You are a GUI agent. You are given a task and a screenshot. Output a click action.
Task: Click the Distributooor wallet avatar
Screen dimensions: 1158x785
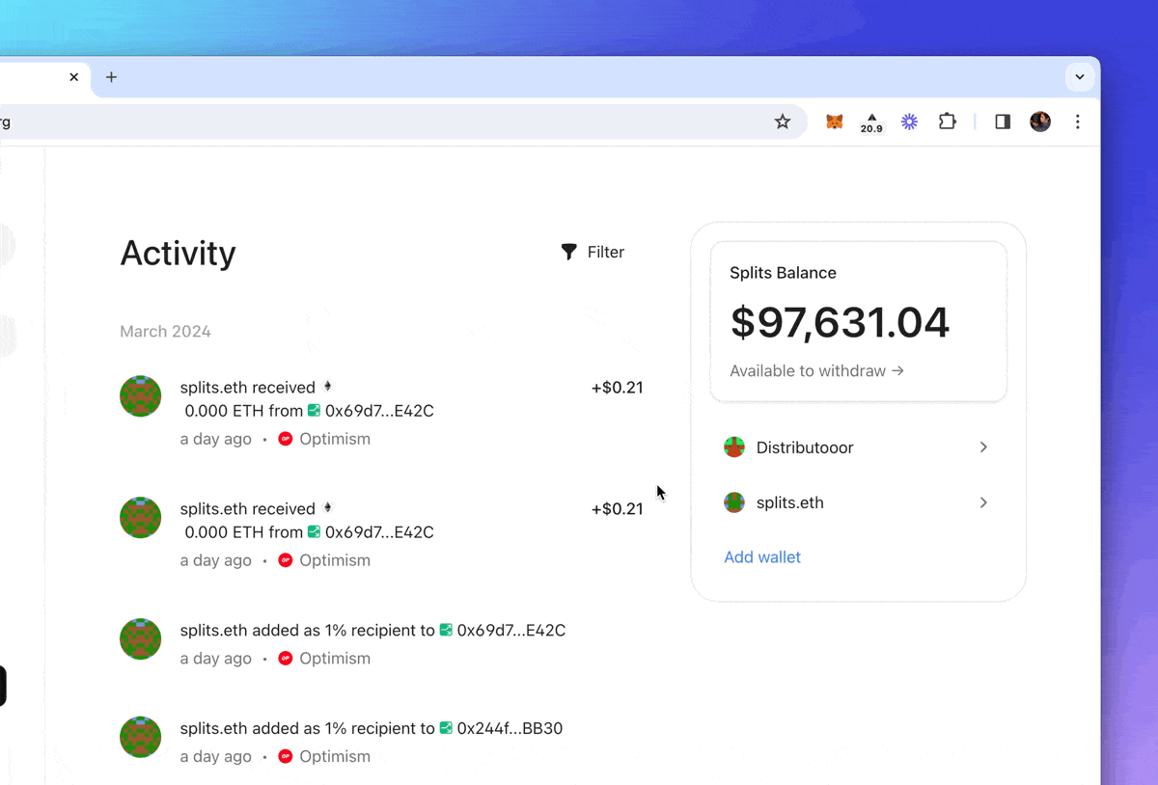pyautogui.click(x=734, y=447)
